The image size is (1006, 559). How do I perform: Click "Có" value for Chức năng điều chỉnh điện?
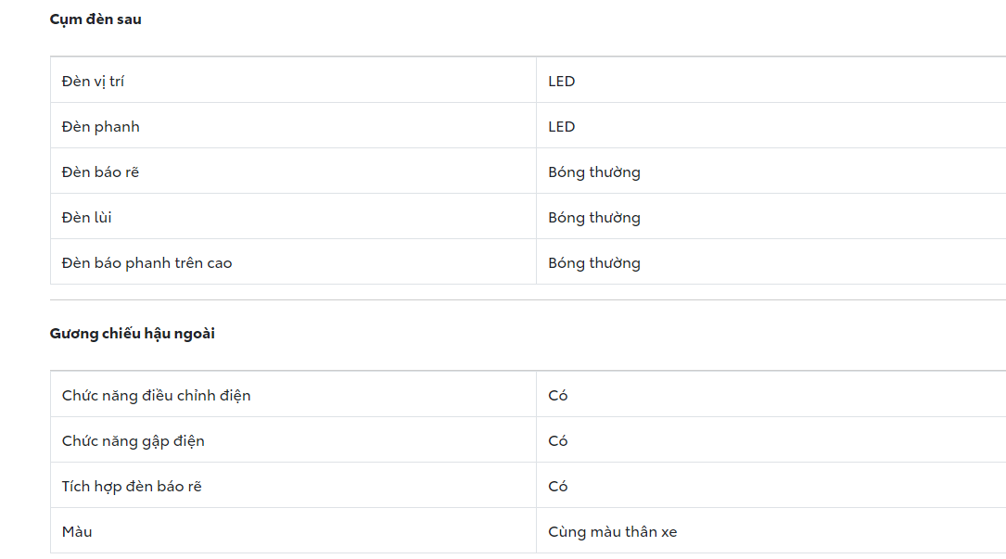(x=557, y=396)
